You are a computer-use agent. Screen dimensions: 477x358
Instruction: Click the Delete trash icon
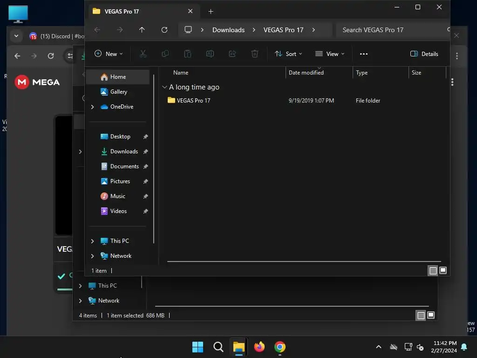point(255,54)
